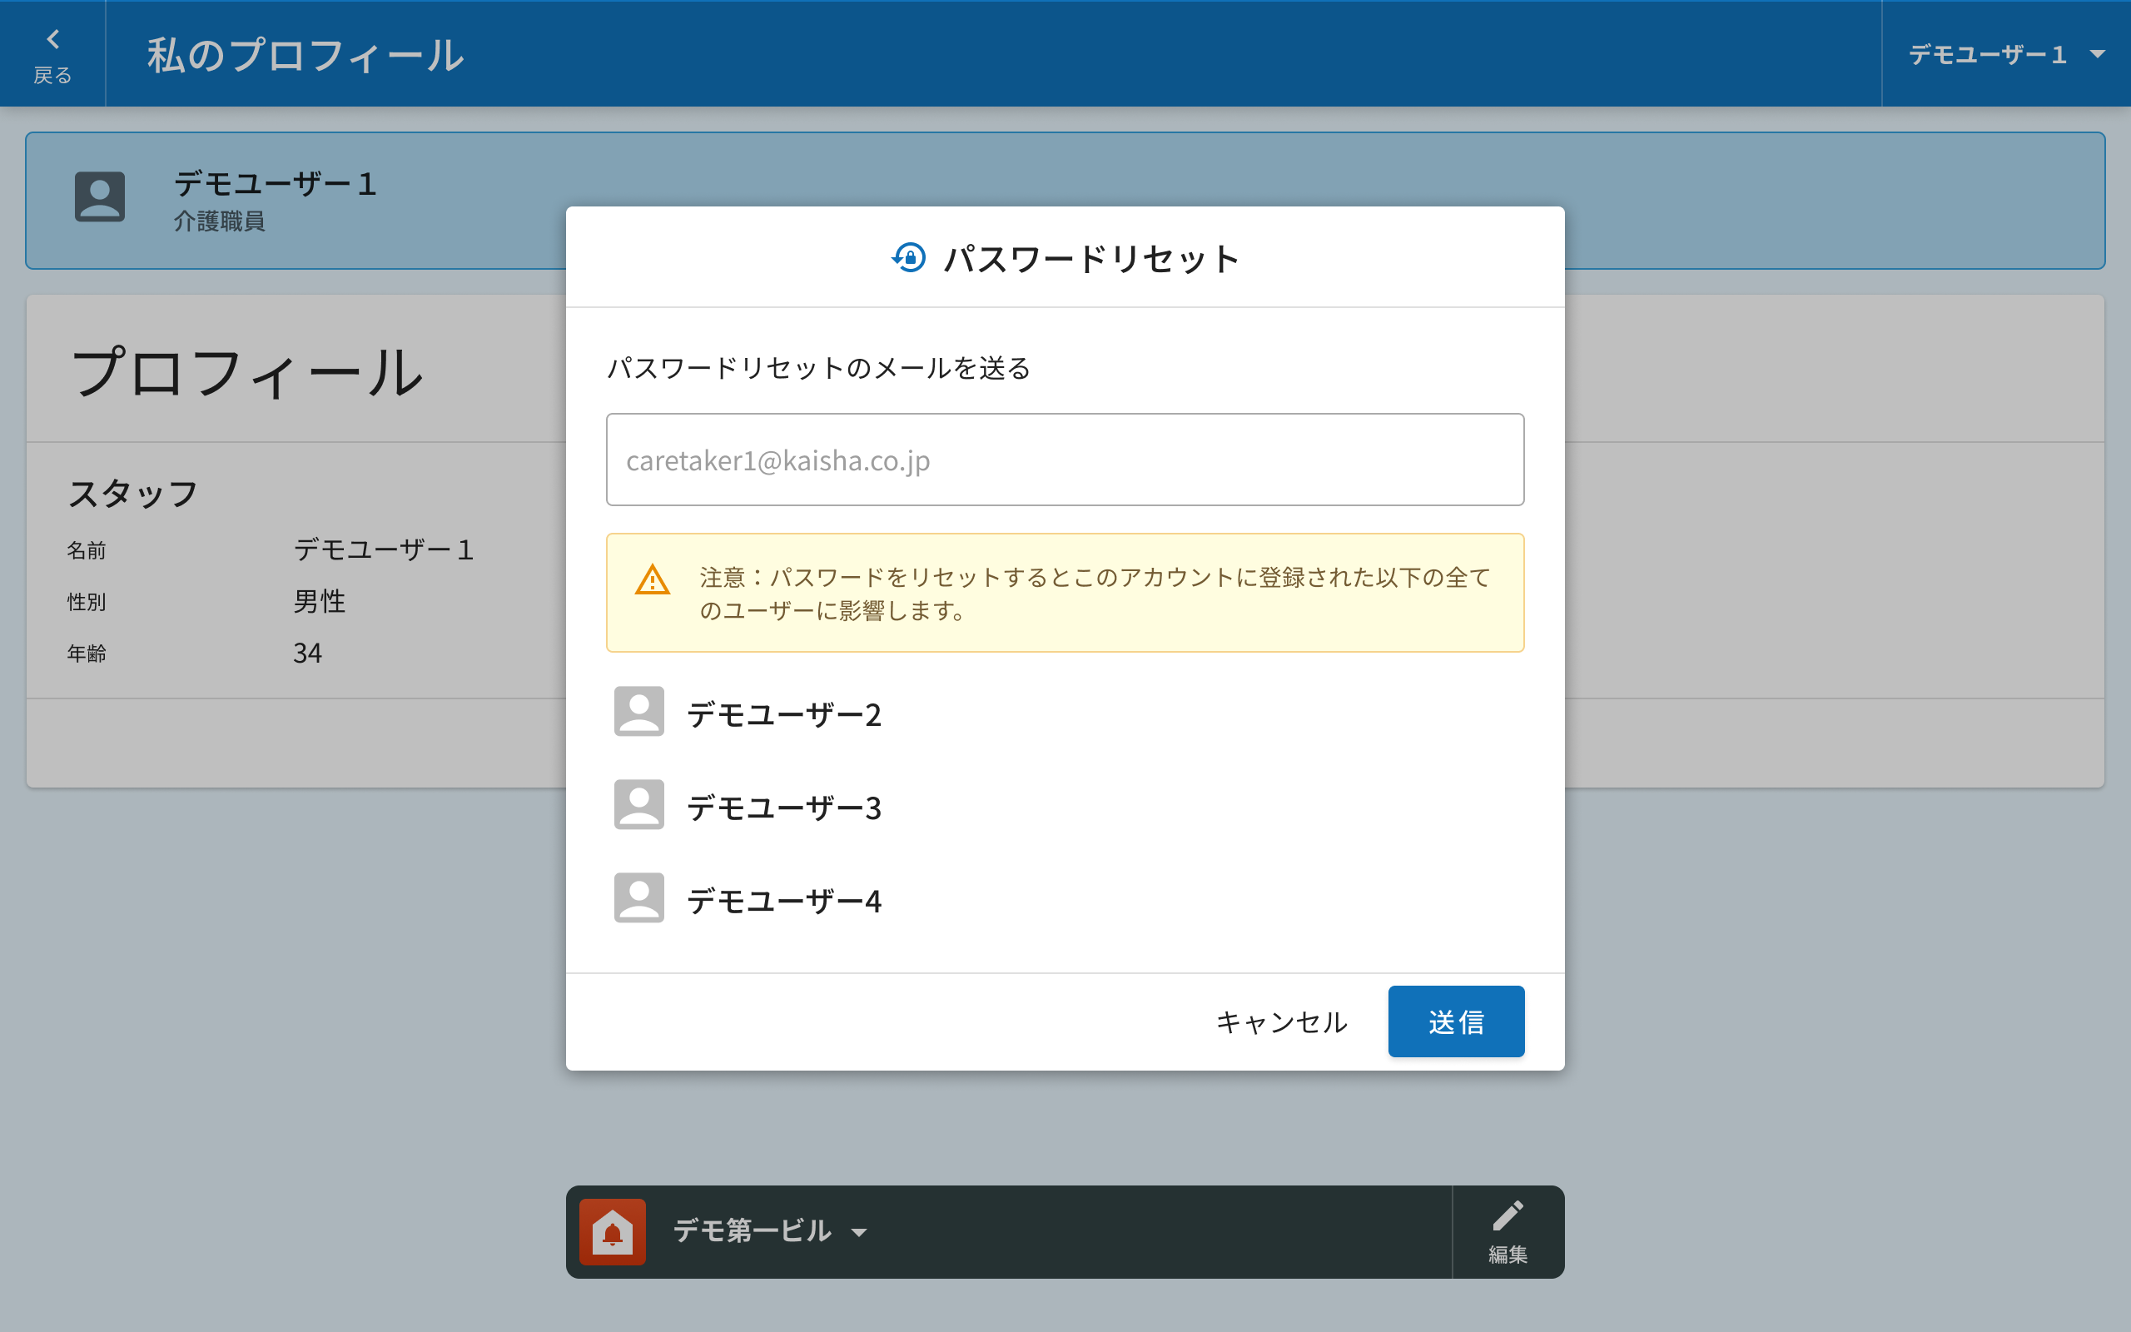Select デモユーザー2 in the affected users list
This screenshot has height=1332, width=2131.
click(x=783, y=714)
